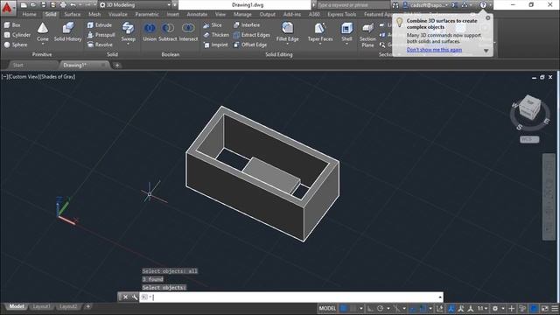Toggle 2D object snap in status bar
560x315 pixels.
click(x=423, y=308)
